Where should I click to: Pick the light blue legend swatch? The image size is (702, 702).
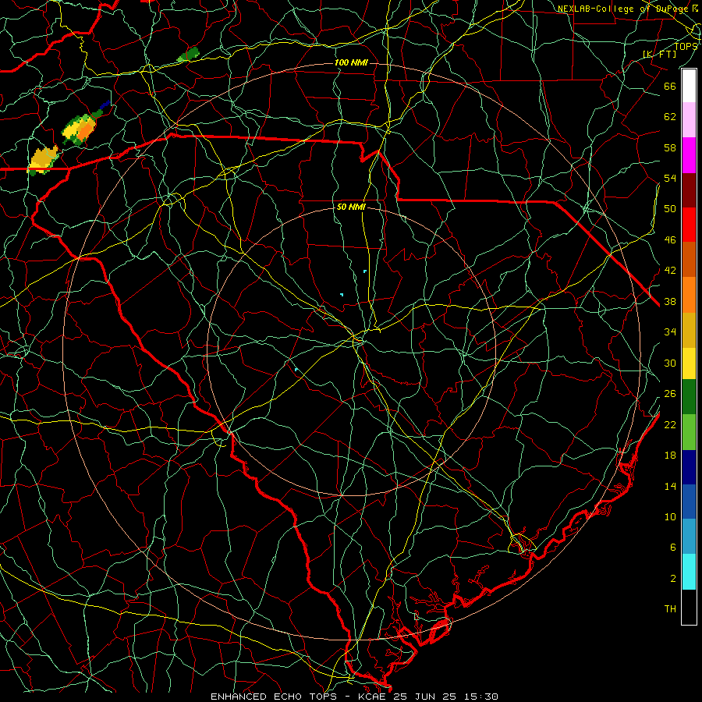689,537
